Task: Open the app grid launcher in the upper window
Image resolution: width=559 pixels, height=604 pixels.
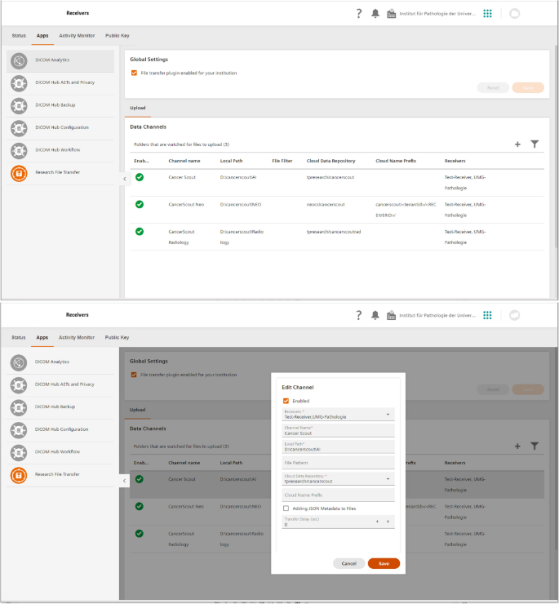Action: pyautogui.click(x=487, y=14)
